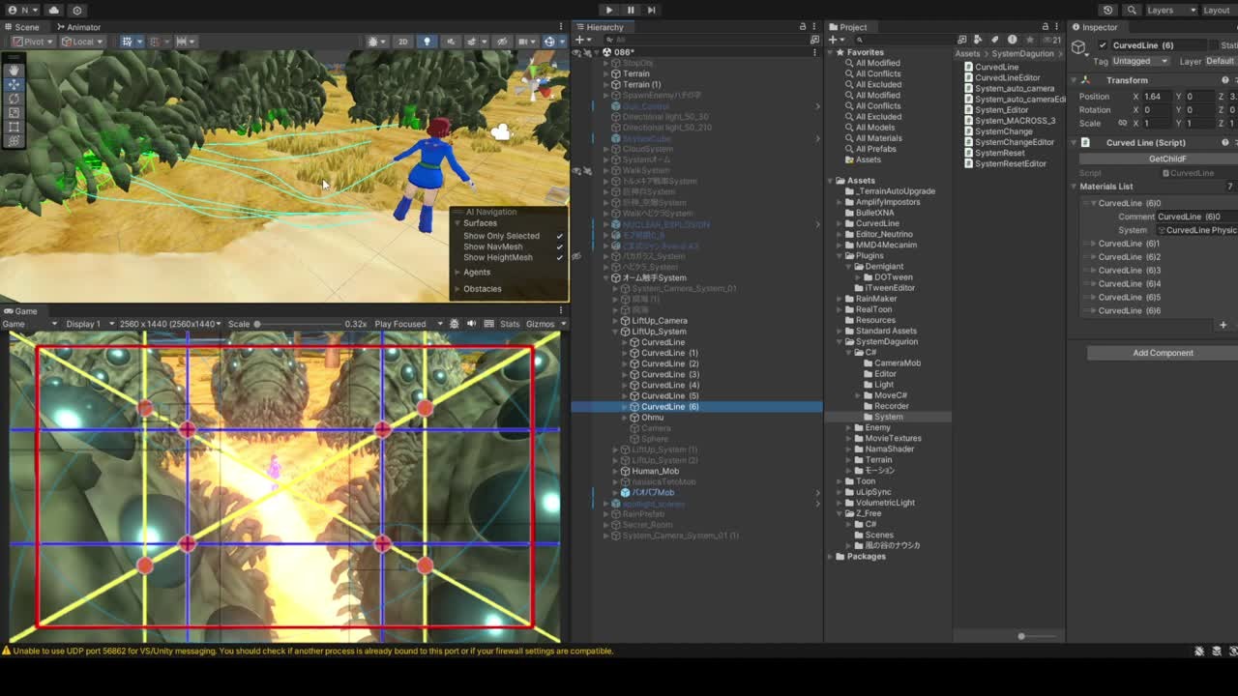Viewport: 1238px width, 696px height.
Task: Open the Undo History icon in top bar
Action: tap(1107, 10)
